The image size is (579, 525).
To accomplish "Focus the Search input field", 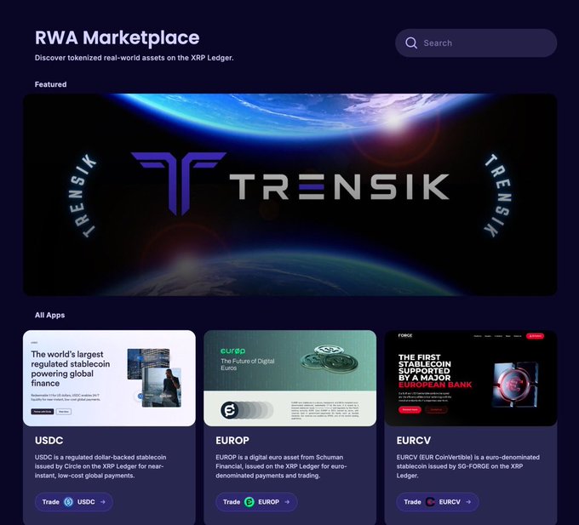I will [x=476, y=43].
